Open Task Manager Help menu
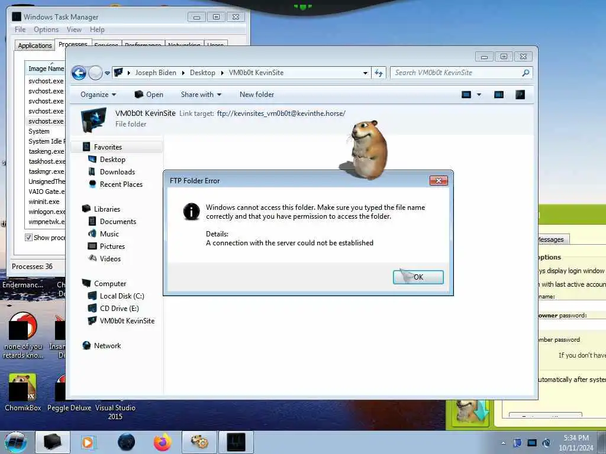This screenshot has height=454, width=606. pos(97,30)
